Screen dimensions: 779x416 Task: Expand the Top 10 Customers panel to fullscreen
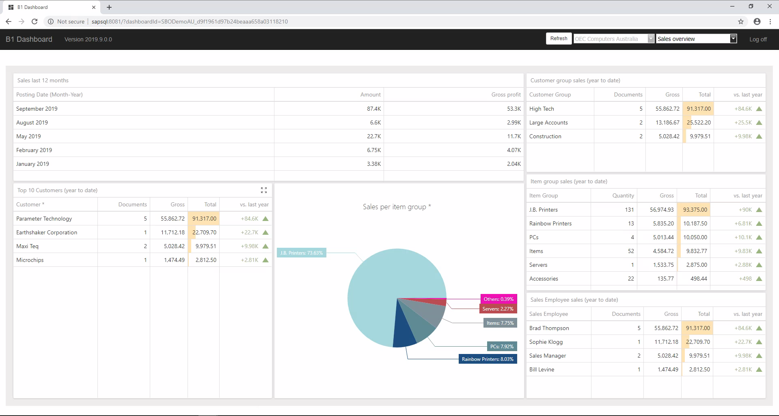[263, 190]
